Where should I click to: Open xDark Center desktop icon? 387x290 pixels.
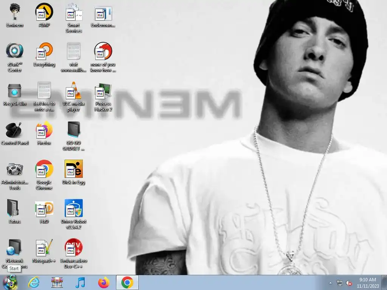click(x=15, y=57)
